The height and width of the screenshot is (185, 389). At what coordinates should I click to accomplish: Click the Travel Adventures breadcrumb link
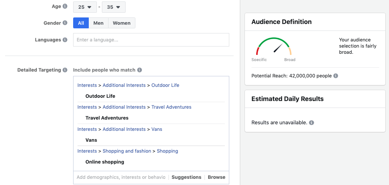point(171,107)
